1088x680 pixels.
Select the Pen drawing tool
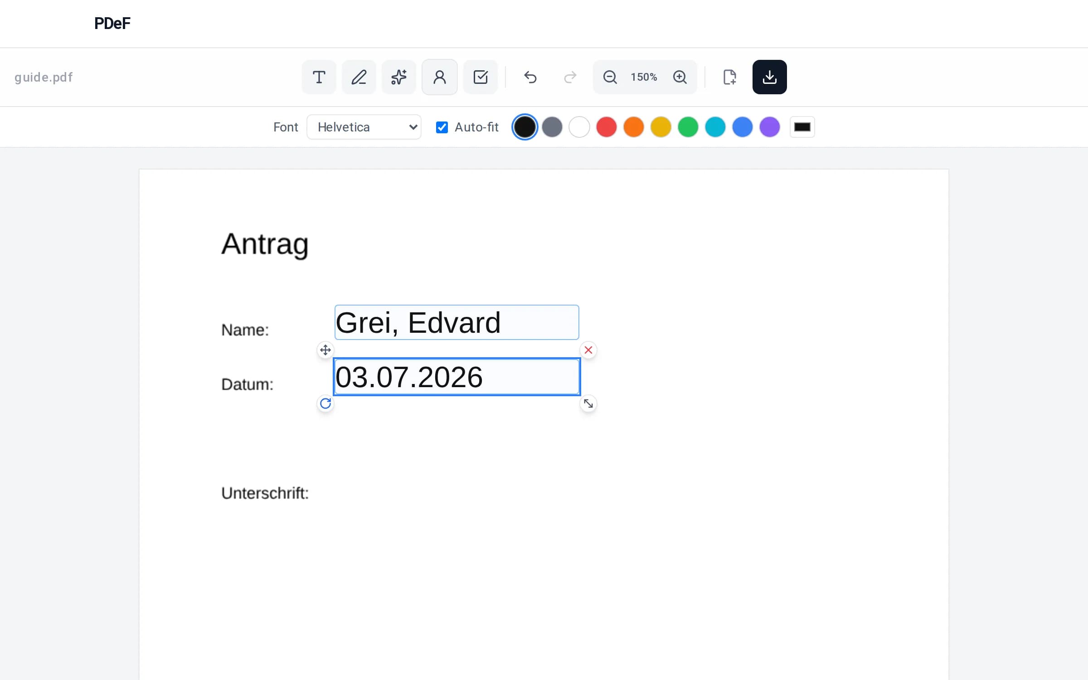click(x=359, y=77)
